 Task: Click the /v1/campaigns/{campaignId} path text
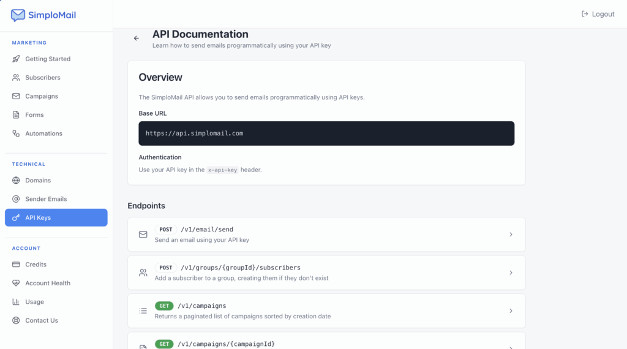[226, 344]
